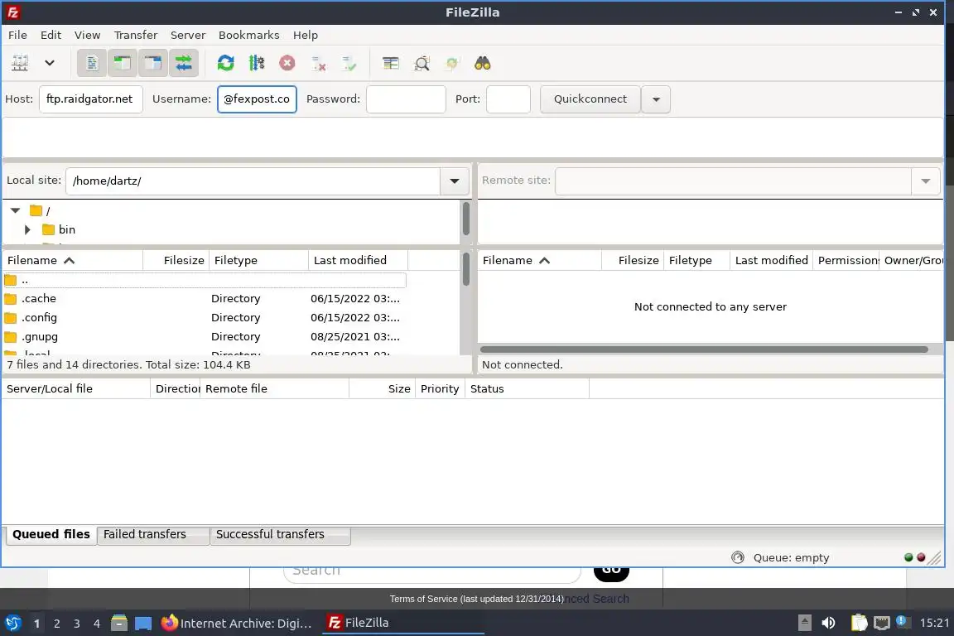Open the Quickconnect history dropdown

[x=656, y=99]
